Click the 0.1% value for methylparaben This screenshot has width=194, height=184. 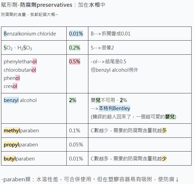pos(75,131)
